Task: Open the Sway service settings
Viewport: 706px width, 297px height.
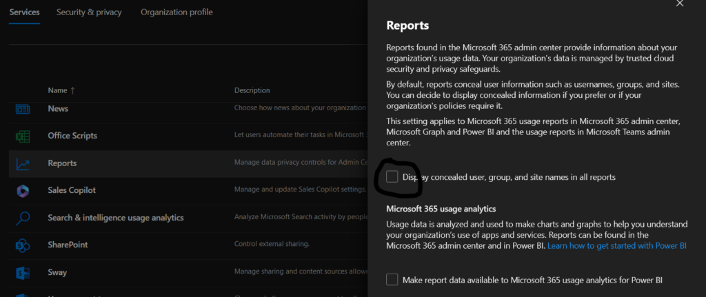Action: pos(57,272)
